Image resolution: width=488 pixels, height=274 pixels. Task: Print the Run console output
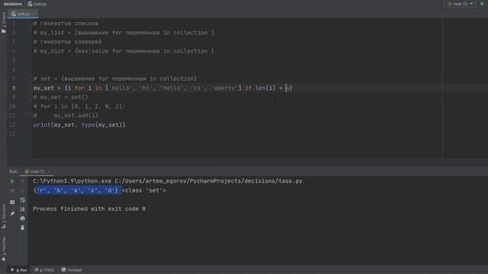coord(22,218)
